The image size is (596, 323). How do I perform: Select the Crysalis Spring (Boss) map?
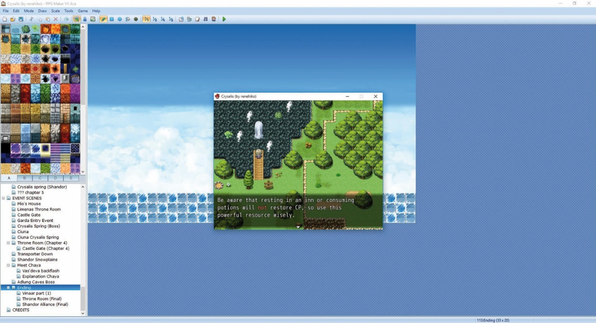click(38, 226)
